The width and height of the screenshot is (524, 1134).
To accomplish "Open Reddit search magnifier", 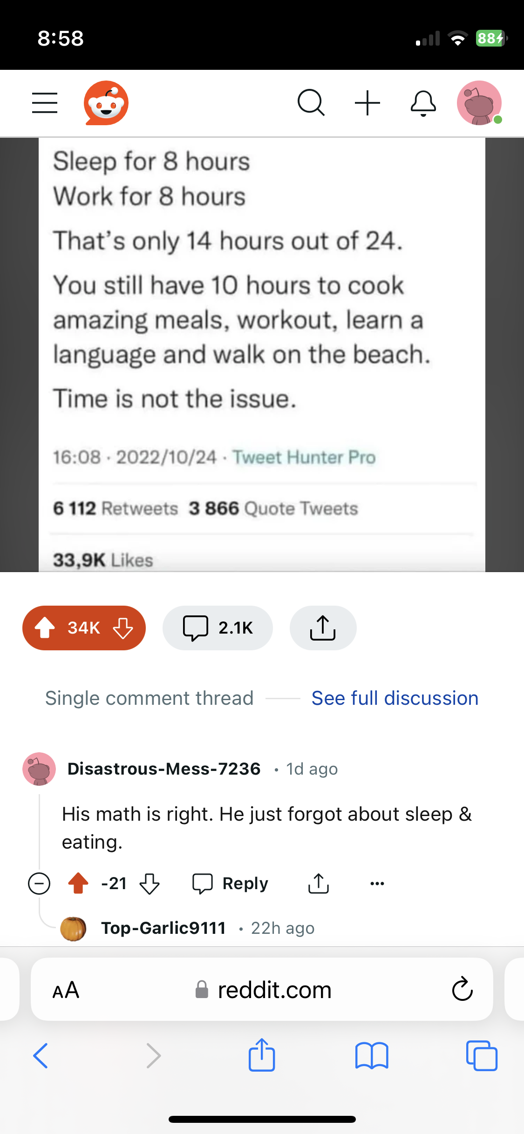I will click(311, 102).
